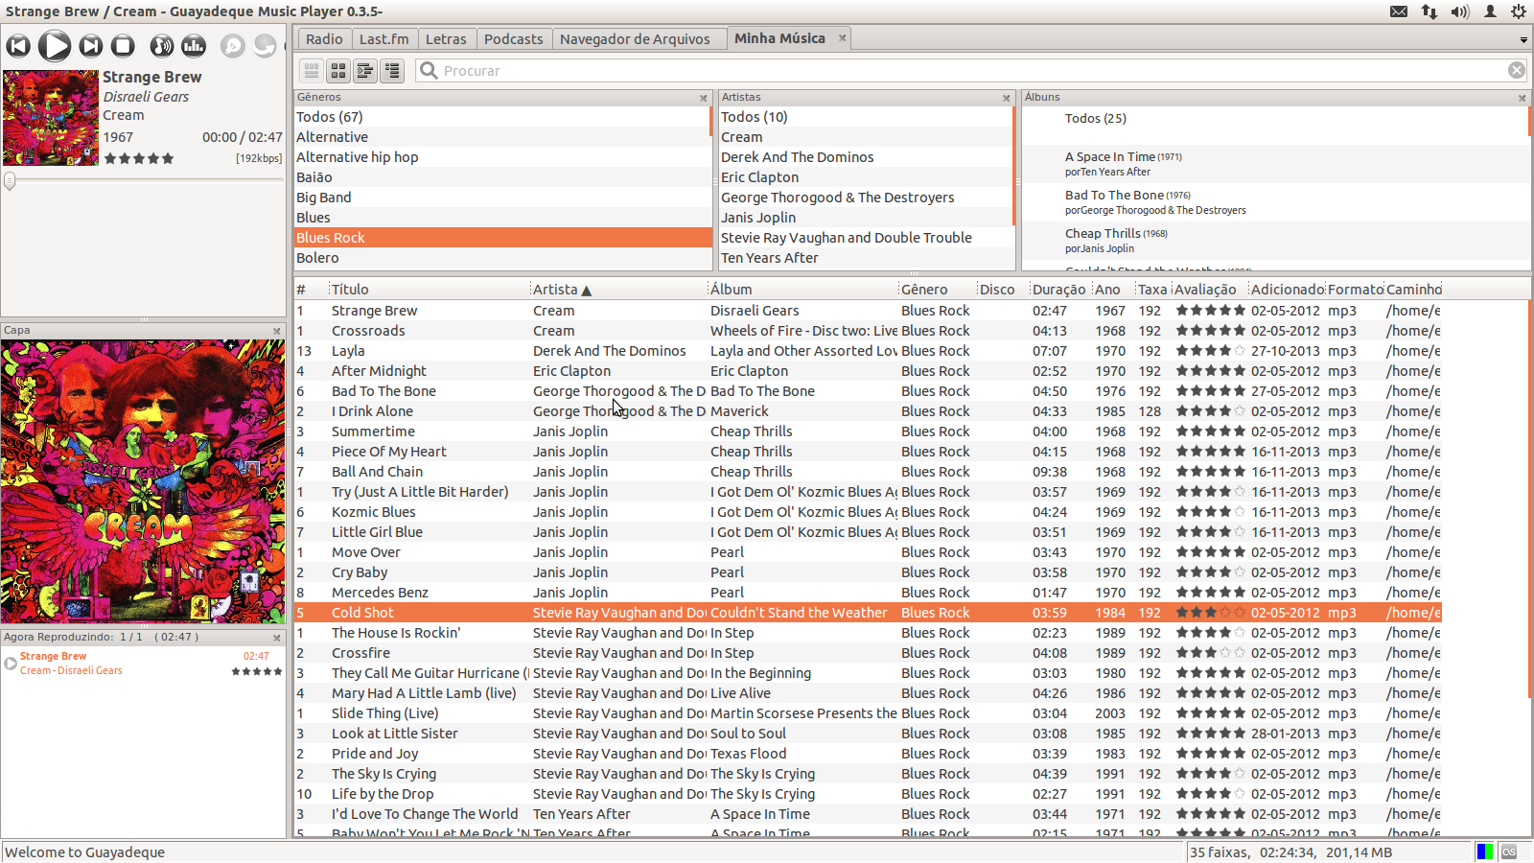The width and height of the screenshot is (1534, 863).
Task: Open the equalizer with the bars icon
Action: pyautogui.click(x=194, y=46)
